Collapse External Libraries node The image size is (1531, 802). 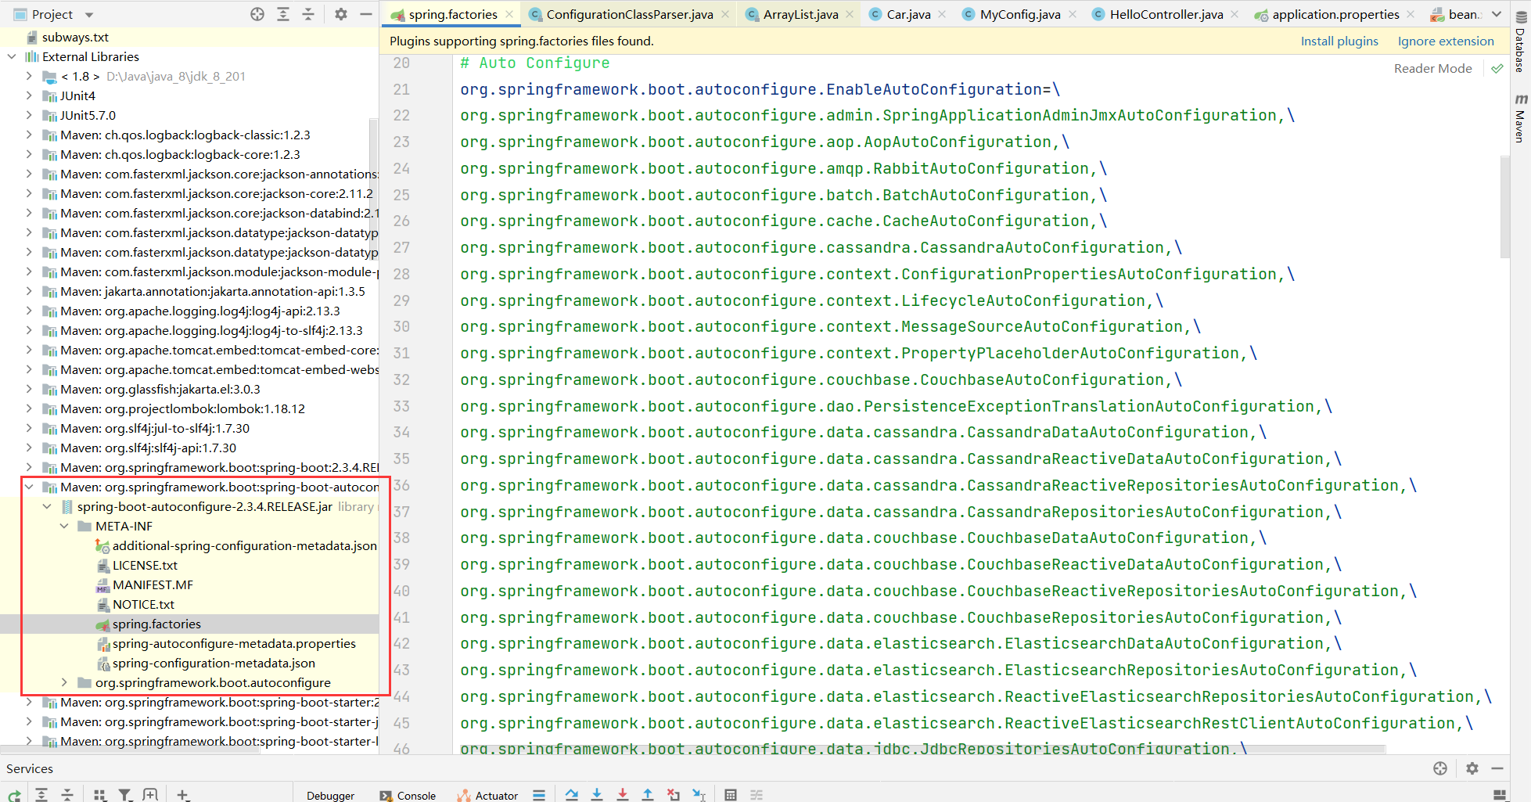12,56
